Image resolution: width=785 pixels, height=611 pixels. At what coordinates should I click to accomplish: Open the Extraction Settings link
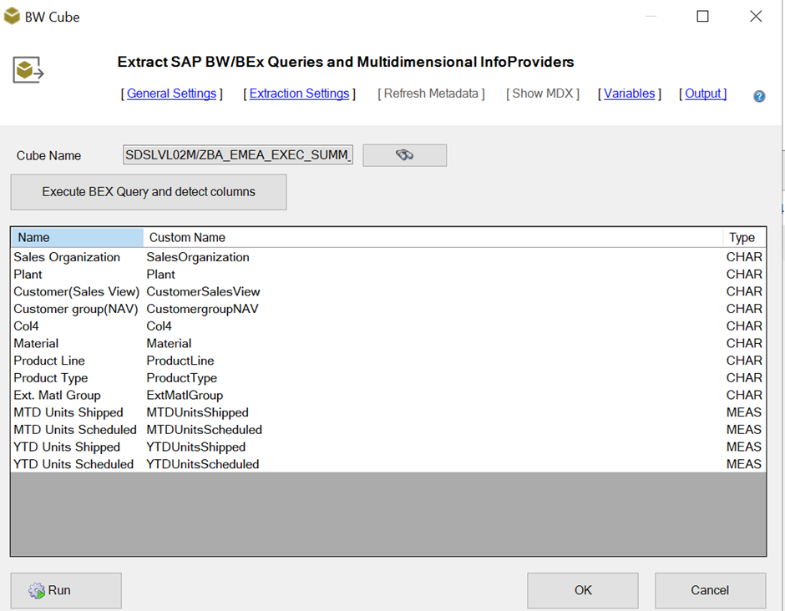[x=299, y=93]
